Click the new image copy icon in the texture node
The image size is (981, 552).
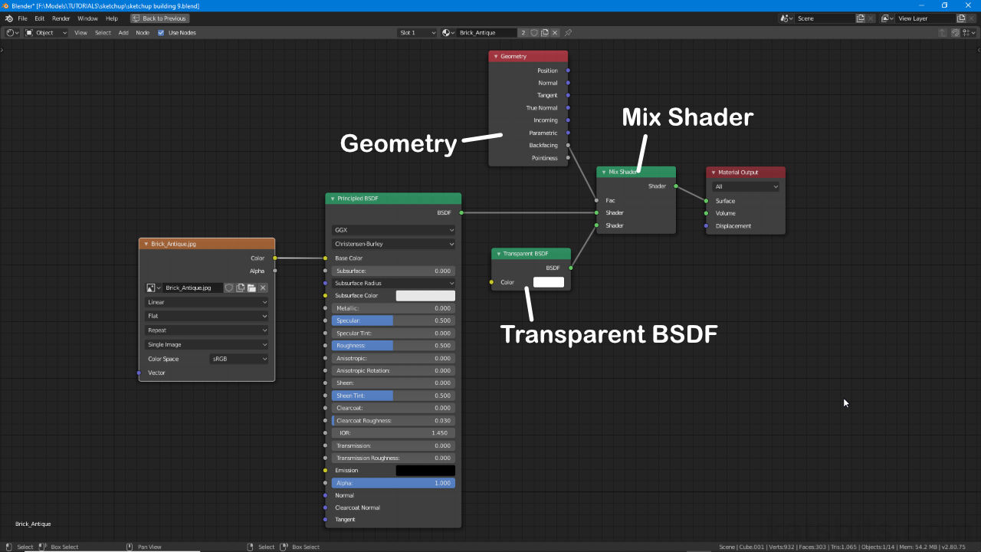point(241,287)
